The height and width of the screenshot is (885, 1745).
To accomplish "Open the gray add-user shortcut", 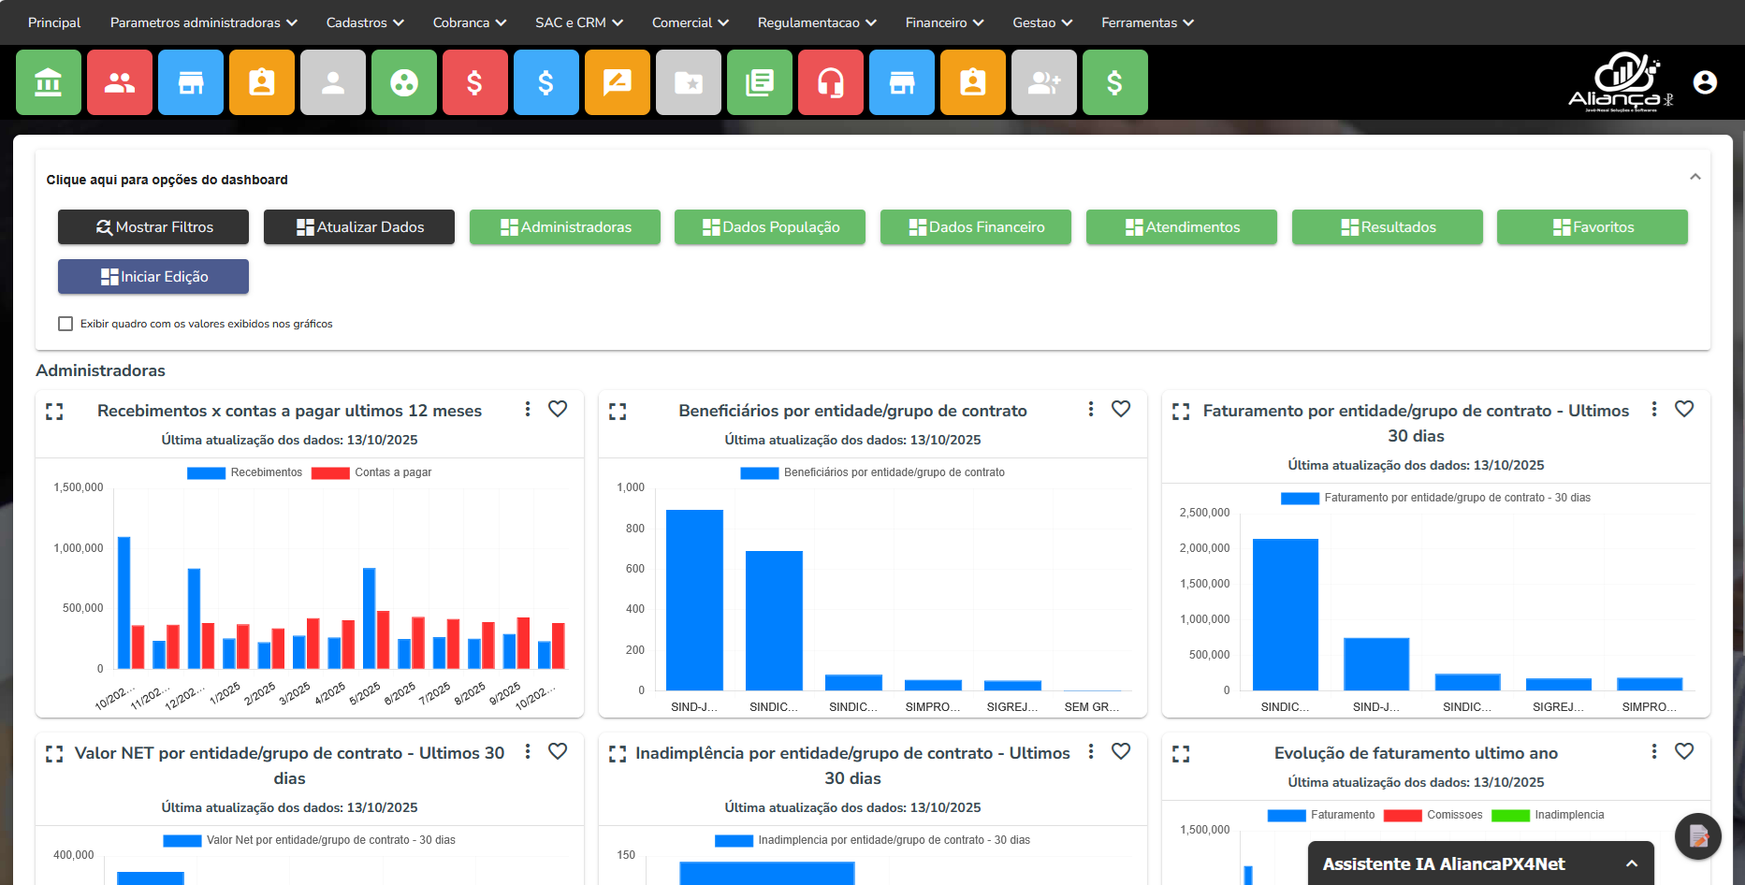I will (1044, 83).
